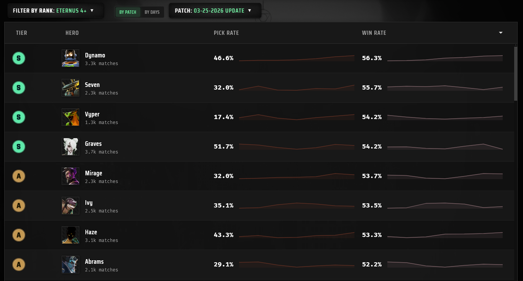Click Dynamo's 56.3% win rate value

[372, 58]
